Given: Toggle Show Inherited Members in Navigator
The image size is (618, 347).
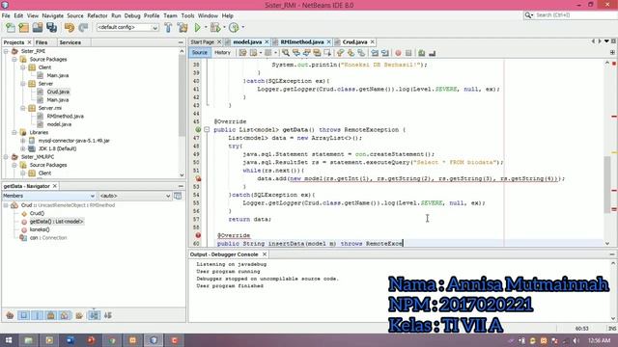Looking at the screenshot, I should pyautogui.click(x=10, y=315).
